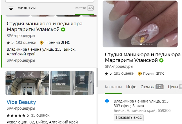Click the results list scrollbar

97,77
